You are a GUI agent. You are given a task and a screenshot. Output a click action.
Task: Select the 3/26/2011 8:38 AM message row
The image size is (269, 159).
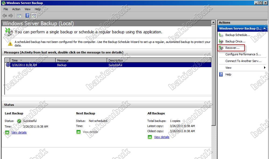point(108,65)
